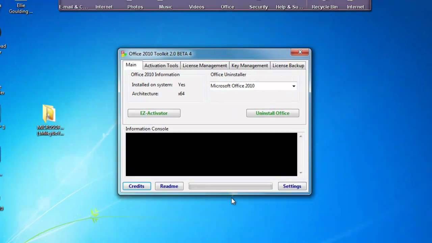Click the progress bar beside Readme
The height and width of the screenshot is (243, 432).
231,186
